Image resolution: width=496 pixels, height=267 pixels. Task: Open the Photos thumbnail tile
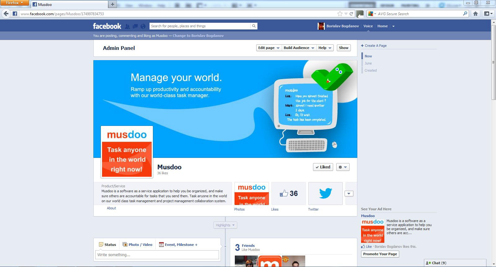click(x=252, y=194)
